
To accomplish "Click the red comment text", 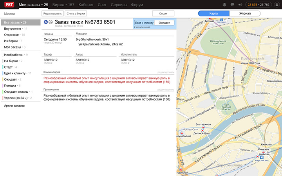I will point(107,80).
